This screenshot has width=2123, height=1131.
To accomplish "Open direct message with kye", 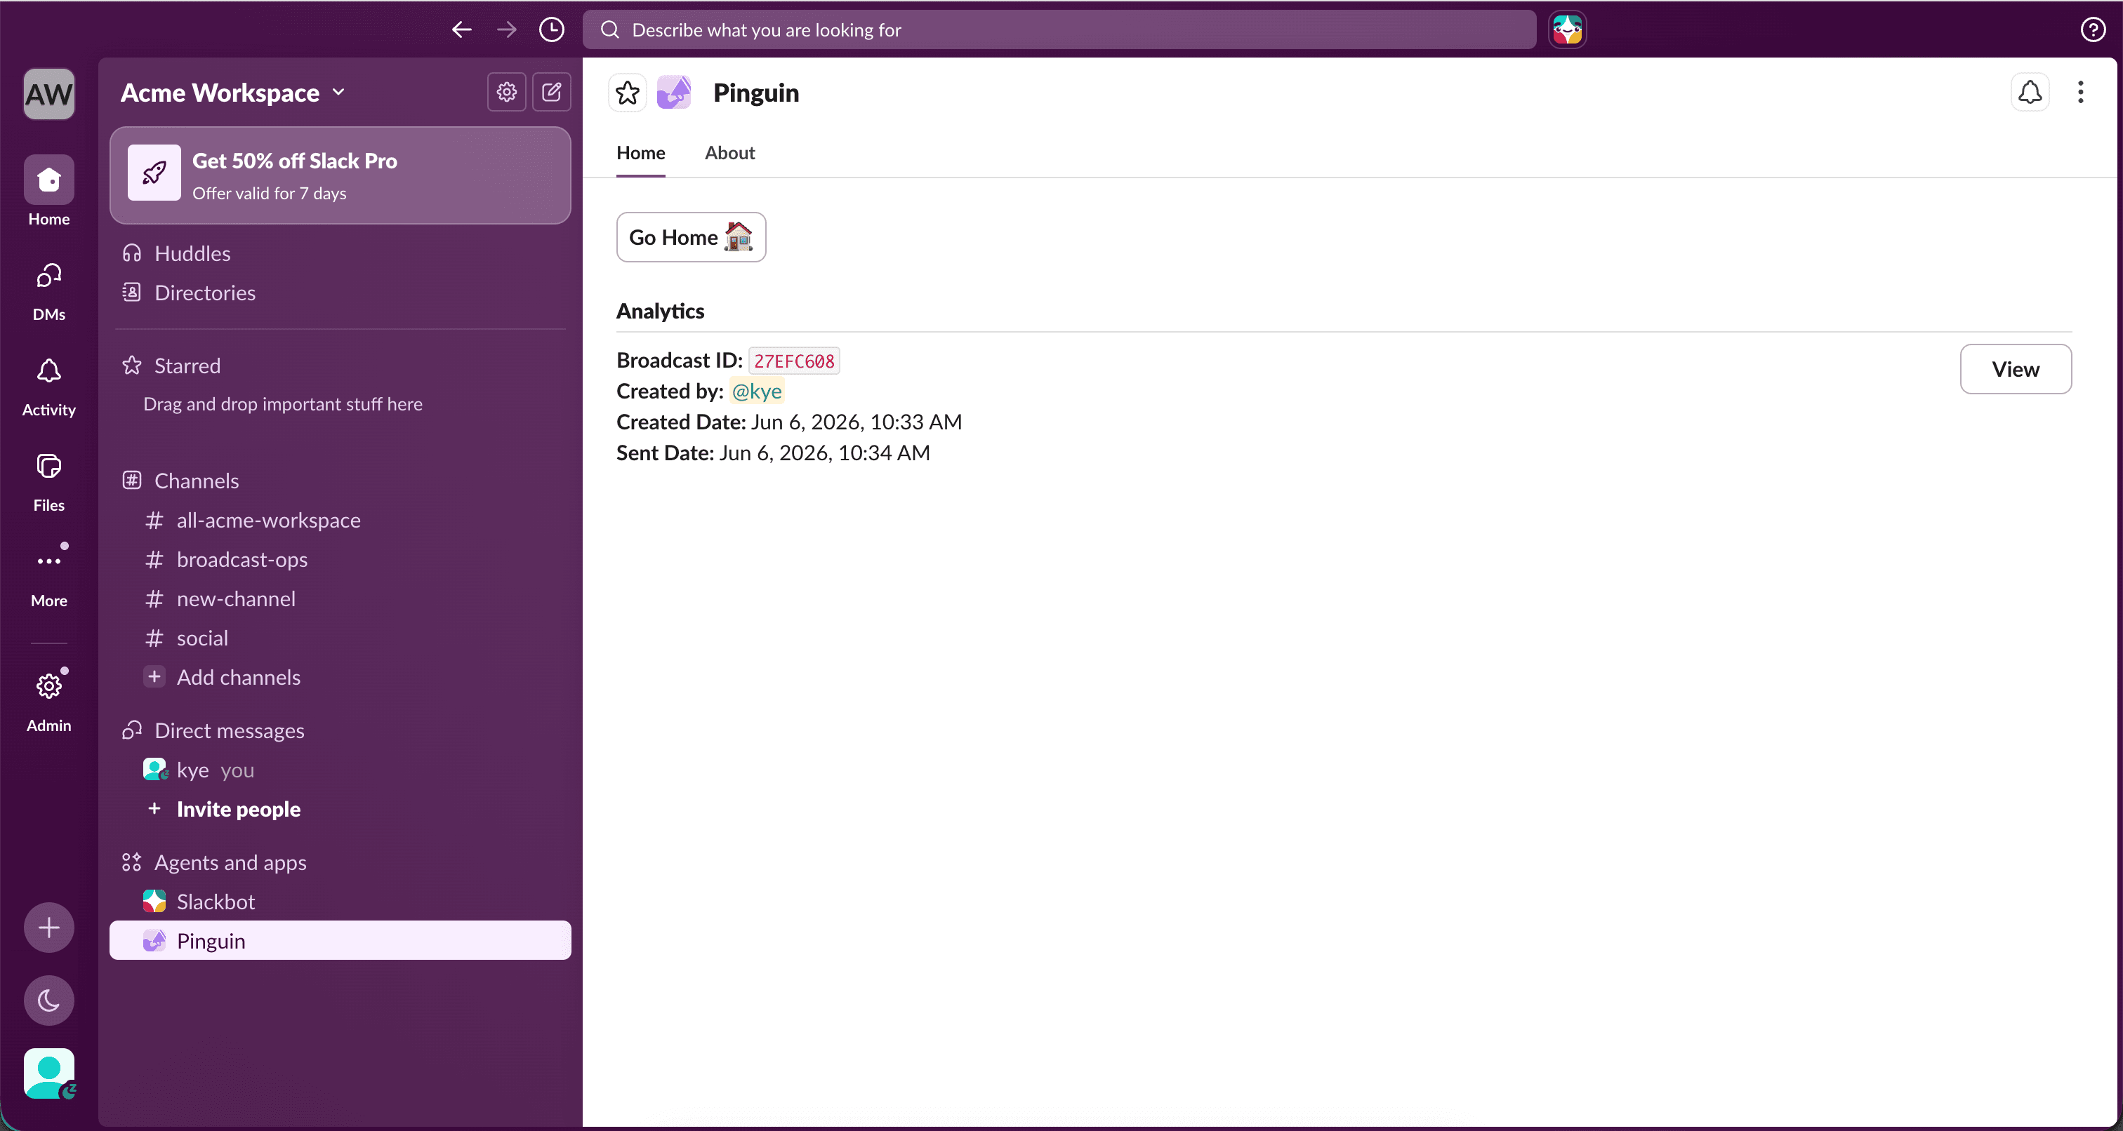I will tap(340, 770).
